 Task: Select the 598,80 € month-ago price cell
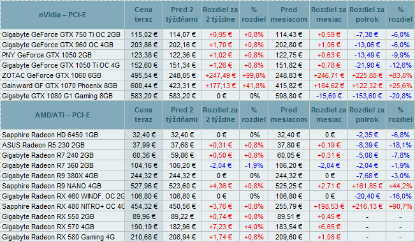click(289, 96)
